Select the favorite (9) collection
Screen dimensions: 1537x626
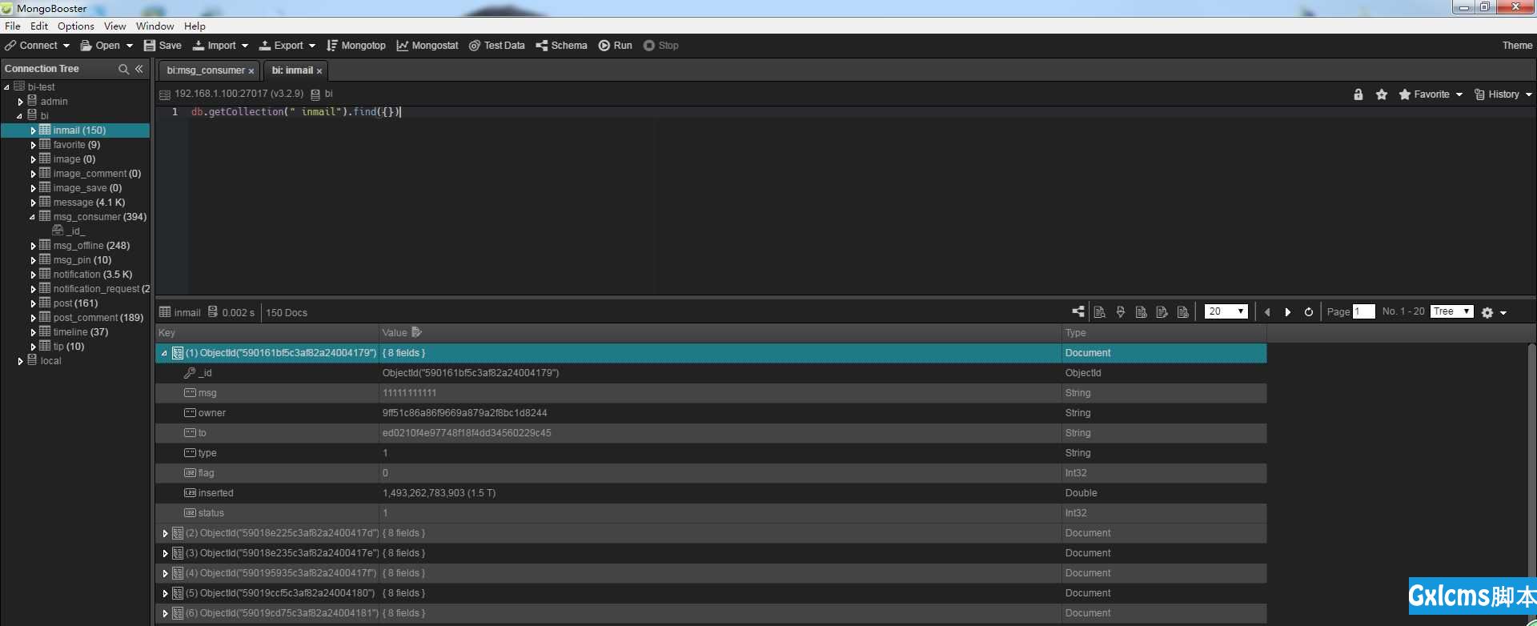coord(77,145)
